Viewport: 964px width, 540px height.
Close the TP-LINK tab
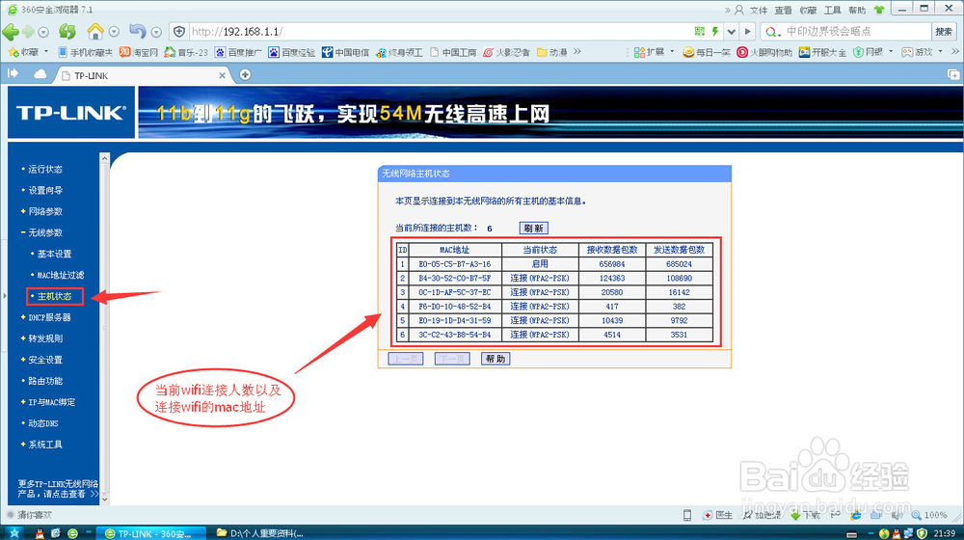pos(223,75)
